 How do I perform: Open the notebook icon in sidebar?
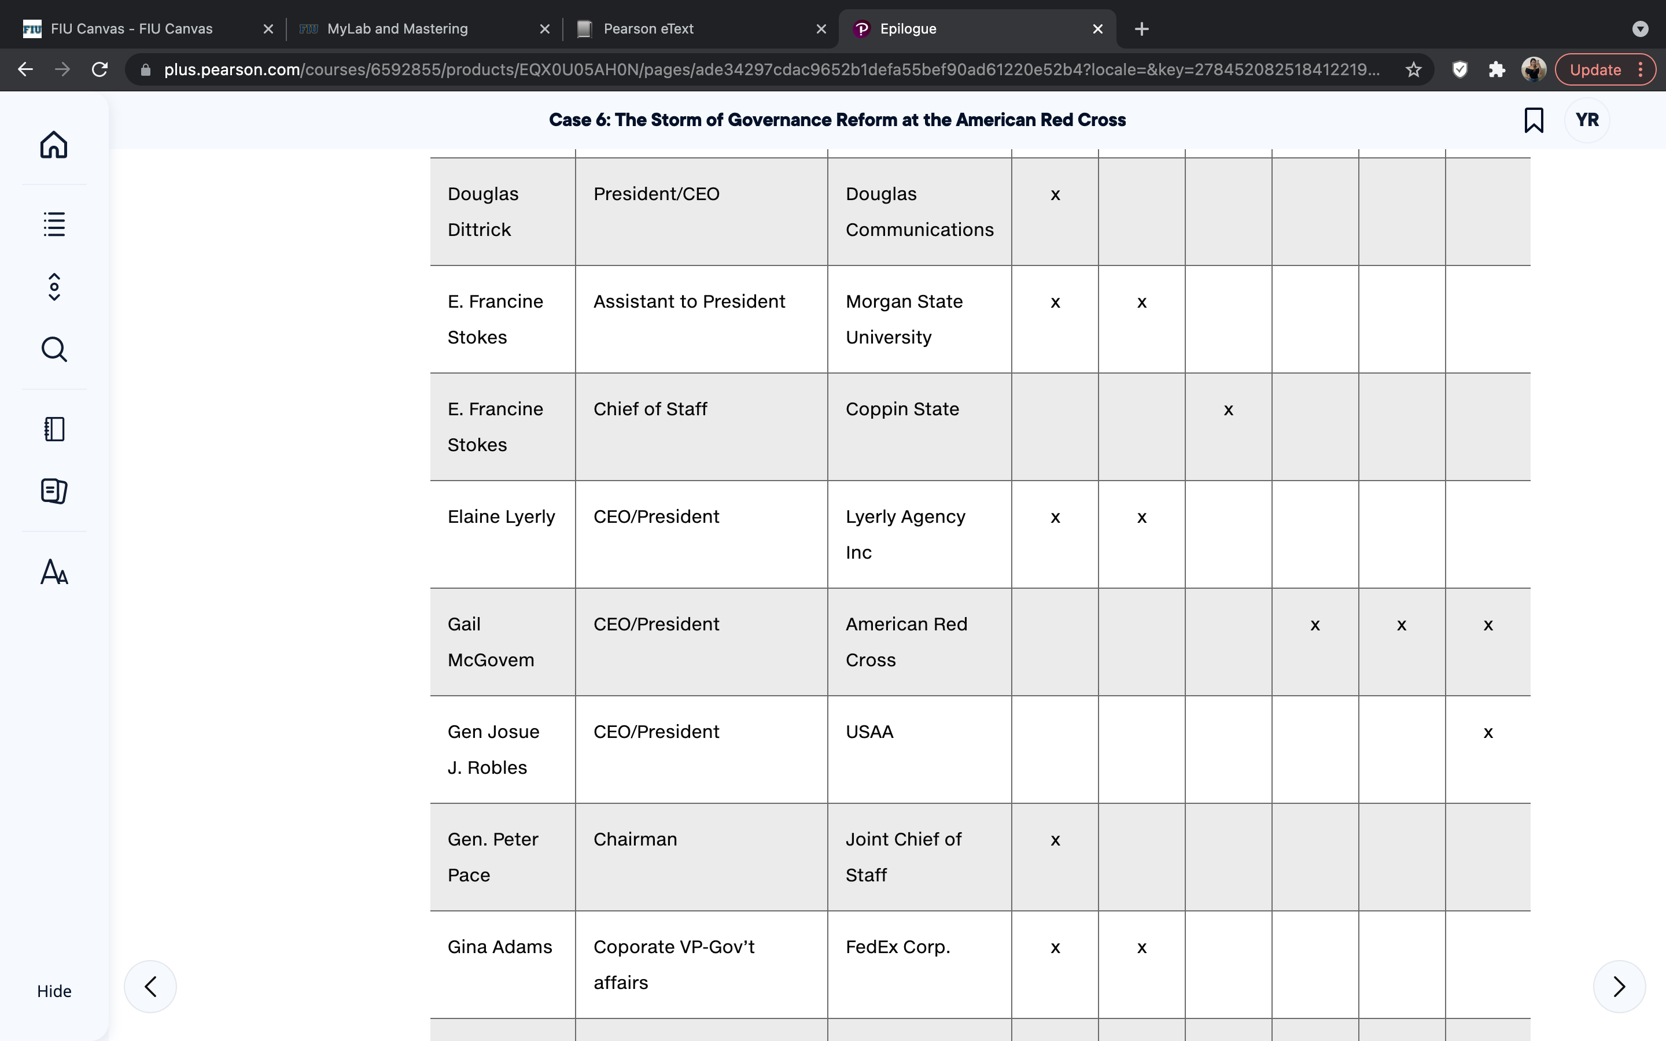(54, 429)
